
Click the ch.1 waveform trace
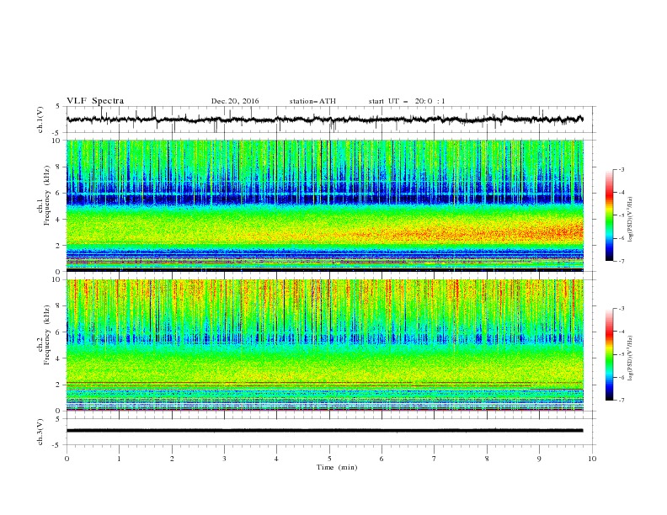(x=324, y=119)
